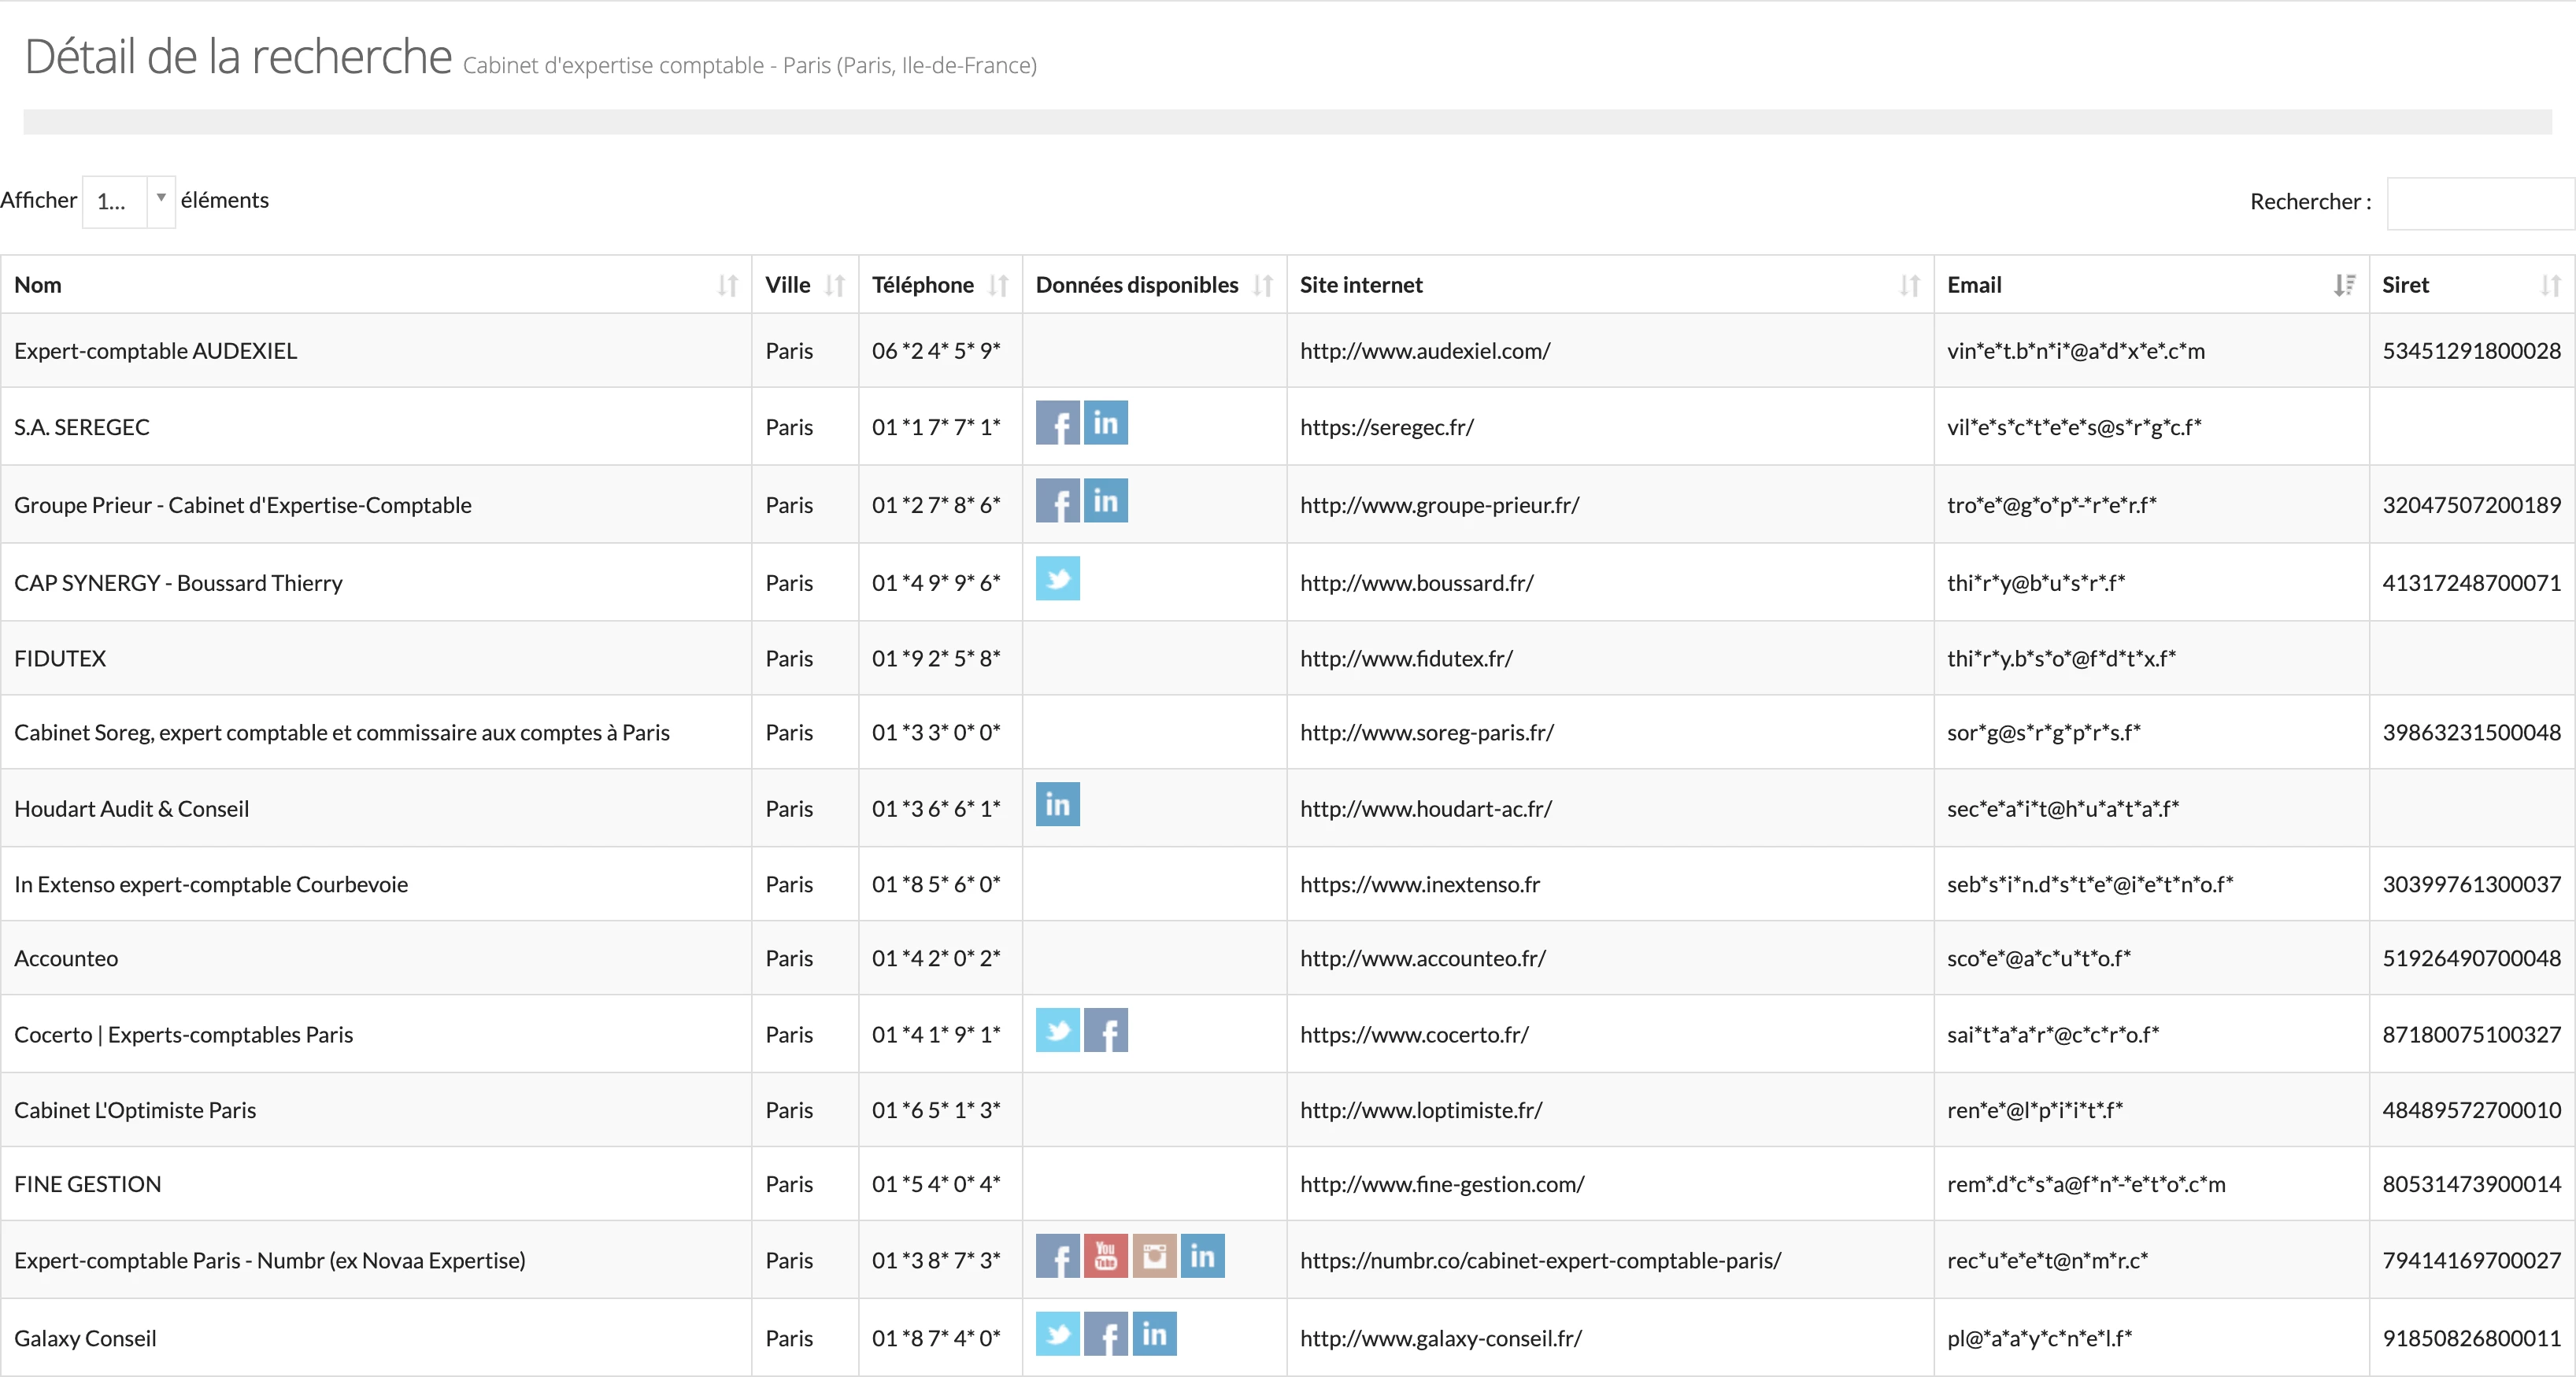
Task: Open the soreg-paris.fr website link
Action: (1427, 733)
